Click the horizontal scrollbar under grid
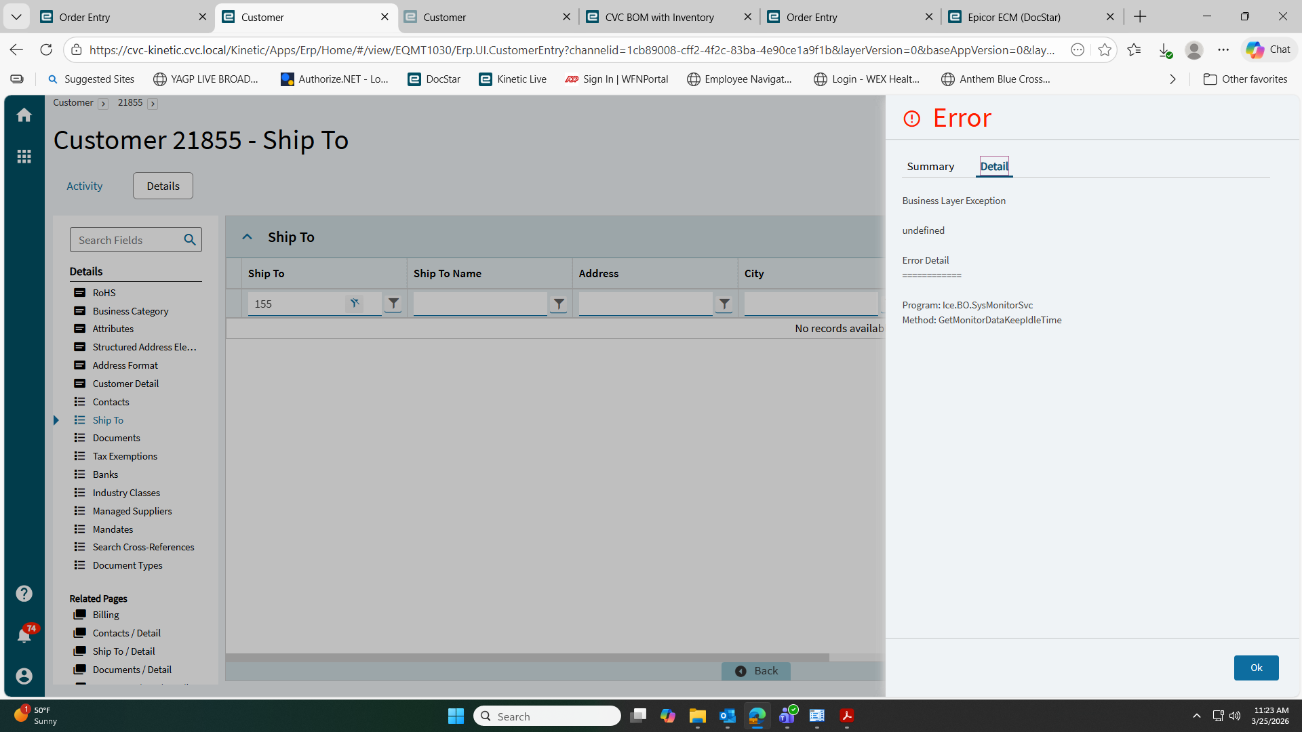 (x=527, y=657)
